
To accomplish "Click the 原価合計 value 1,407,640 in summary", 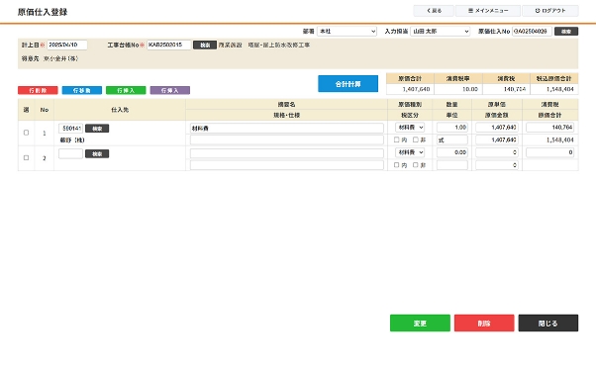I will click(416, 89).
